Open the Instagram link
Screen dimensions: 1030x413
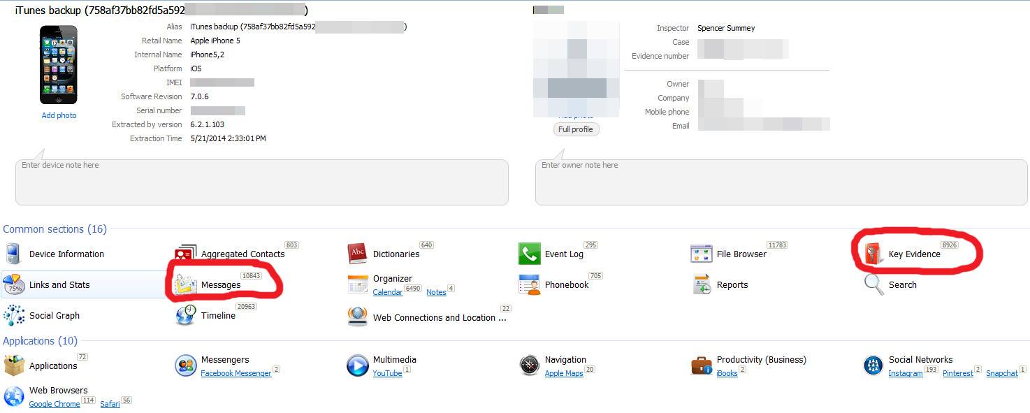[906, 373]
